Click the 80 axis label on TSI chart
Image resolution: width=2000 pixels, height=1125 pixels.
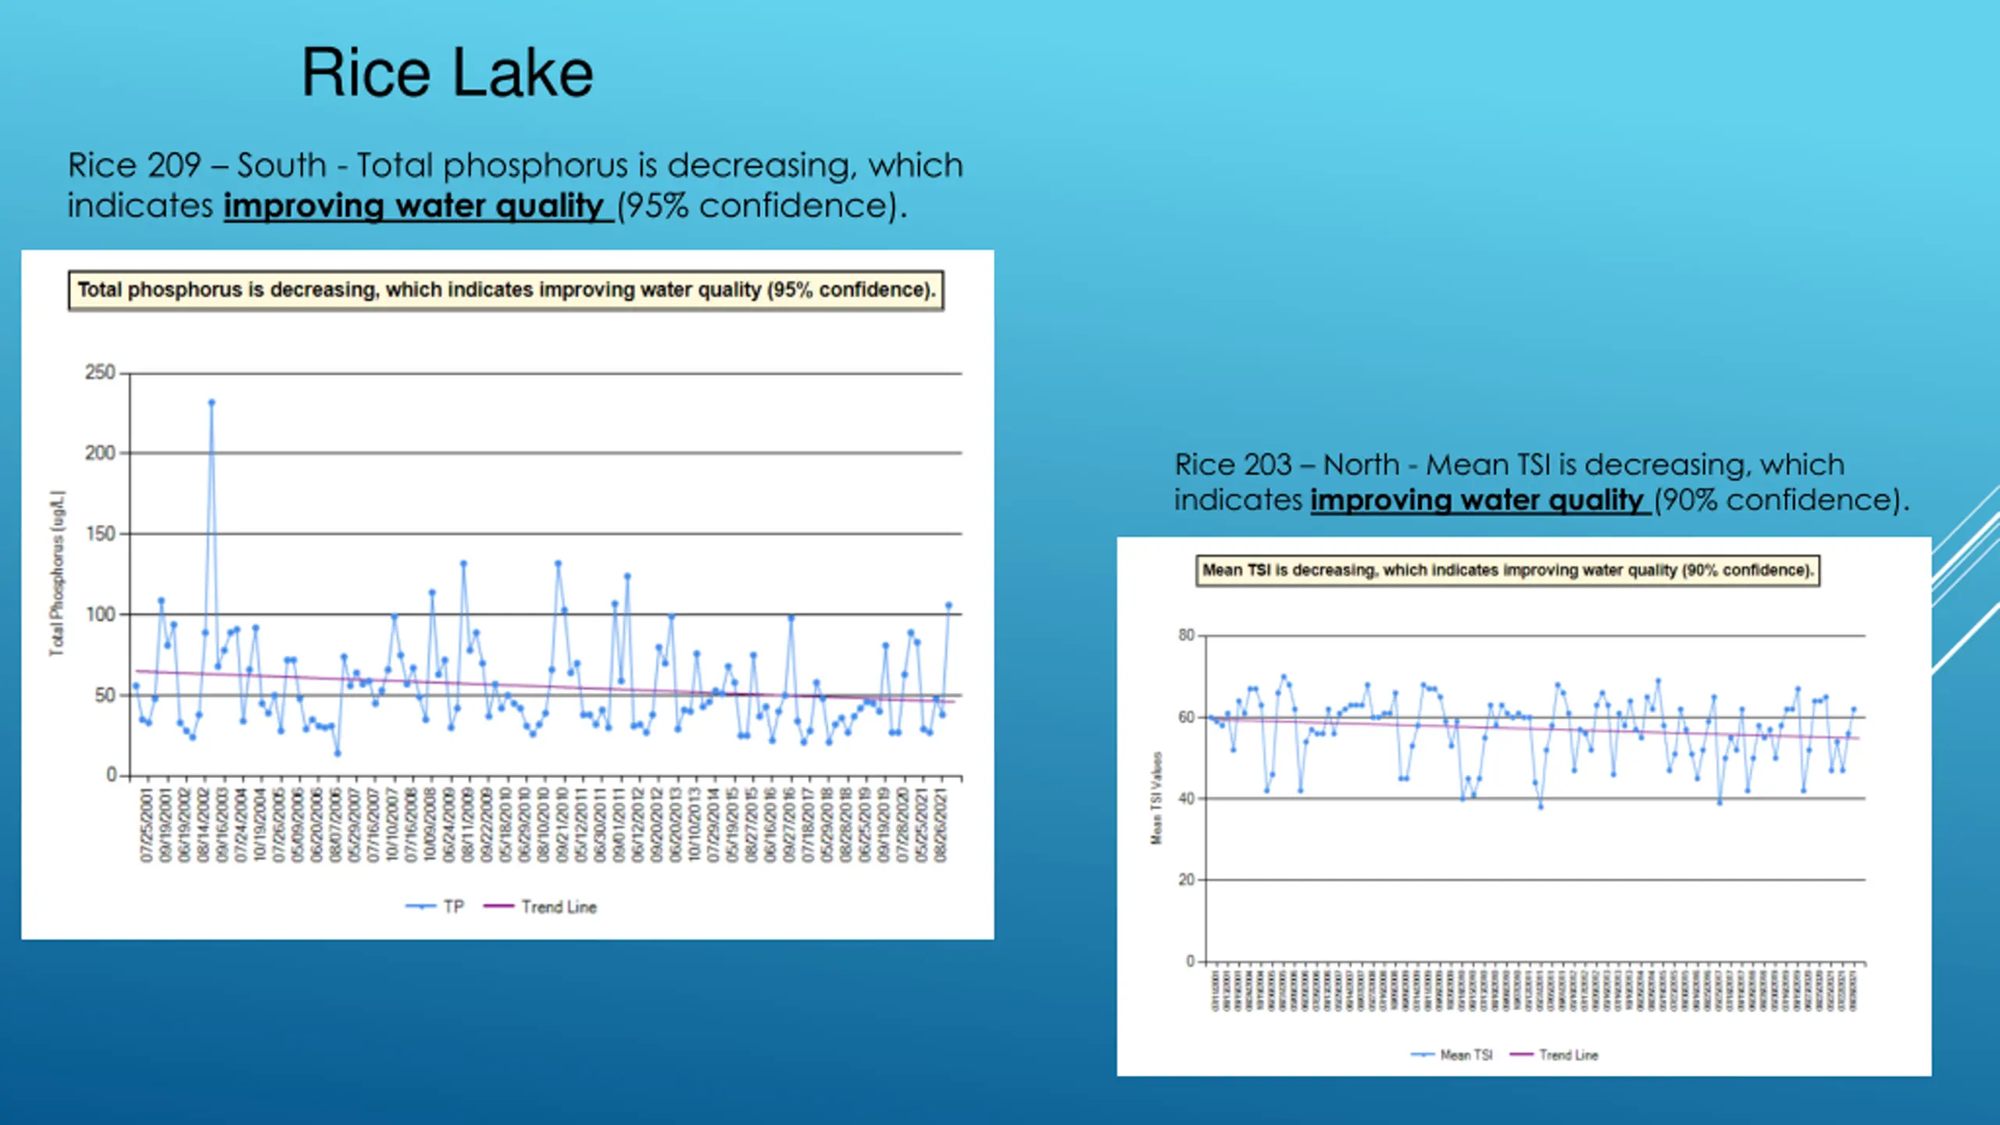click(1187, 635)
